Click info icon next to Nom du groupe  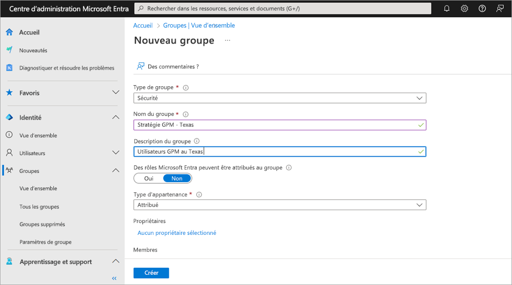[x=186, y=114]
